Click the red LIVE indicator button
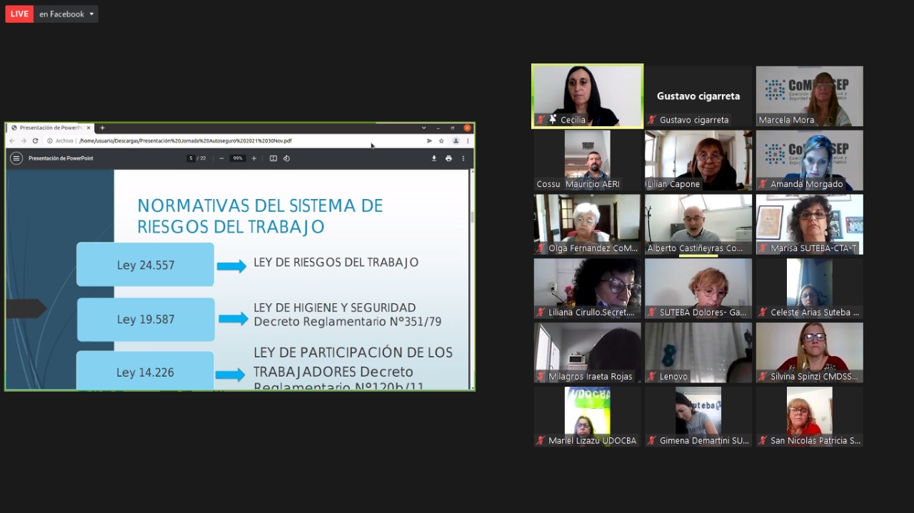Image resolution: width=914 pixels, height=513 pixels. click(19, 14)
